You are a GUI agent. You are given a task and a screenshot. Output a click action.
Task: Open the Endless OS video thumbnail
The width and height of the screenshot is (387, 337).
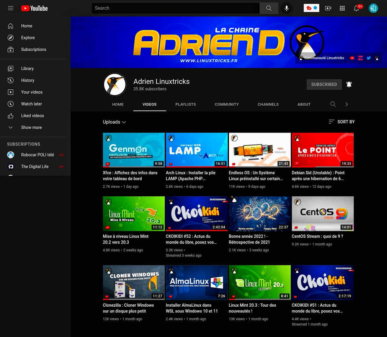point(260,150)
